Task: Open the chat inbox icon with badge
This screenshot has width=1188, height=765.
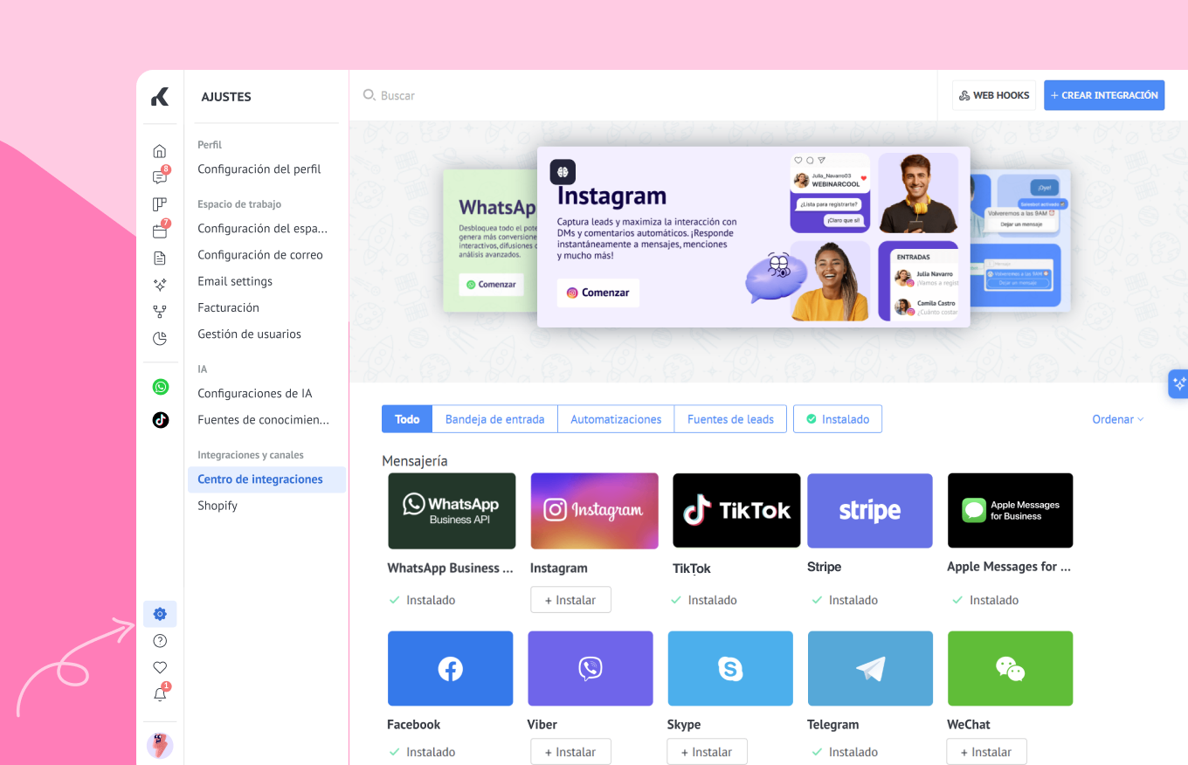Action: pos(159,177)
